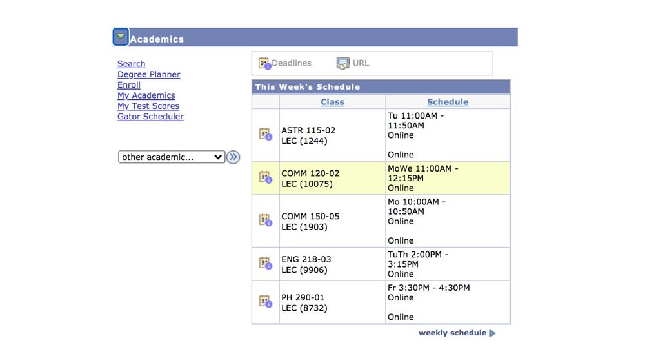Open deadlines icon for PH 290-01

coord(265,301)
